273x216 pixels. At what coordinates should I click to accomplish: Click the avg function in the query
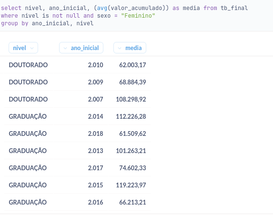pyautogui.click(x=102, y=8)
